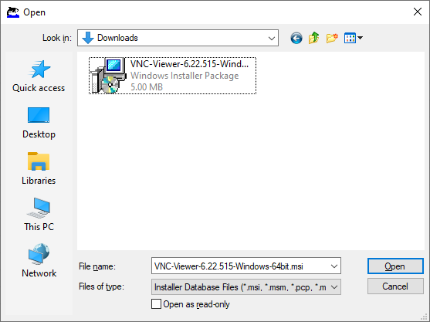Click the dropdown arrow beside View Menu
This screenshot has width=430, height=322.
(x=360, y=38)
